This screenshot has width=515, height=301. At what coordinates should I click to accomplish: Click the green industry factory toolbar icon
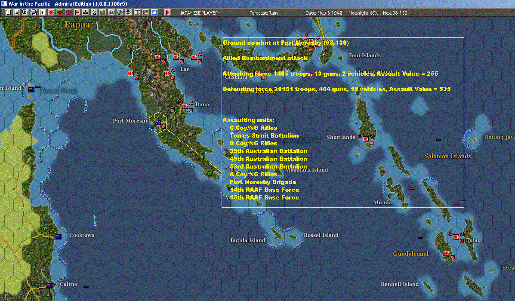point(102,12)
